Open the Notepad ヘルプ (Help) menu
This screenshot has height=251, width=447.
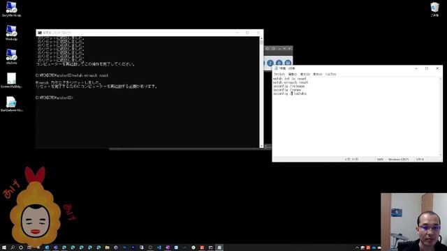330,75
